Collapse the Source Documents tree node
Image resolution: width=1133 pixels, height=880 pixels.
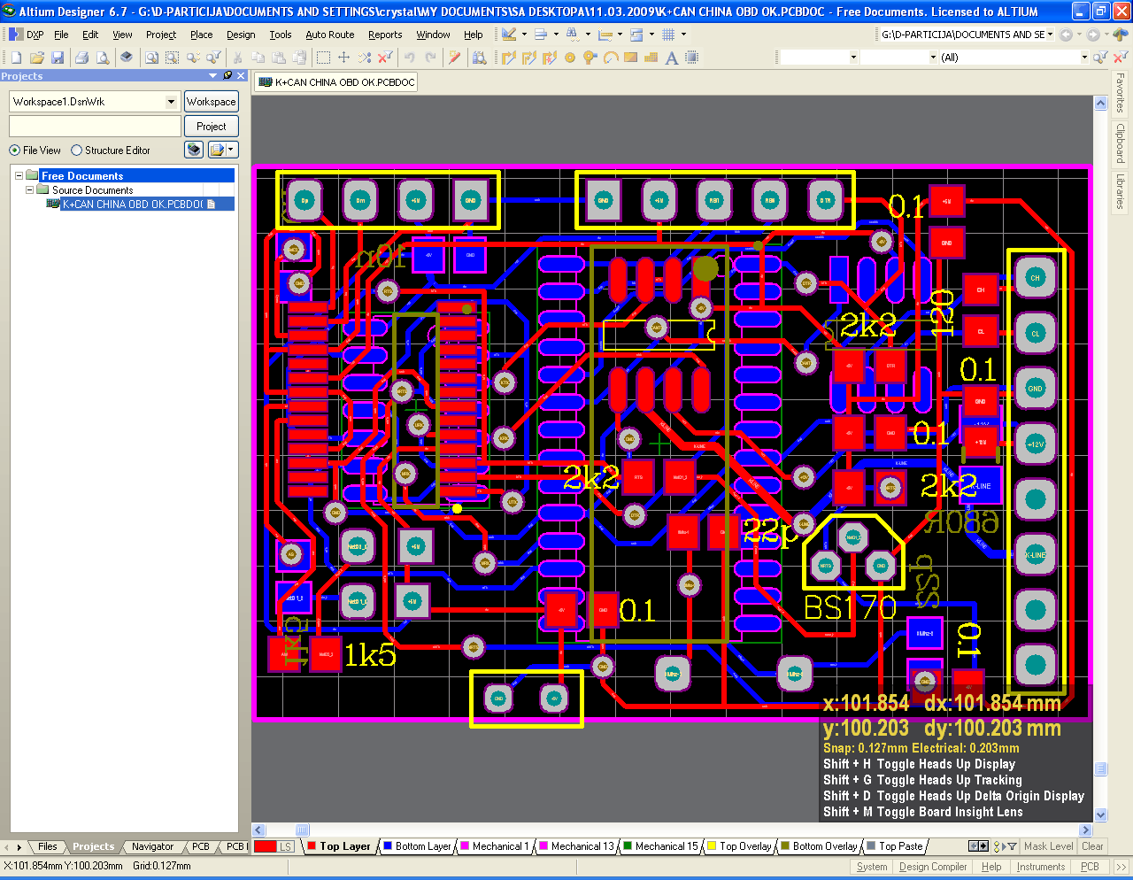(x=28, y=189)
